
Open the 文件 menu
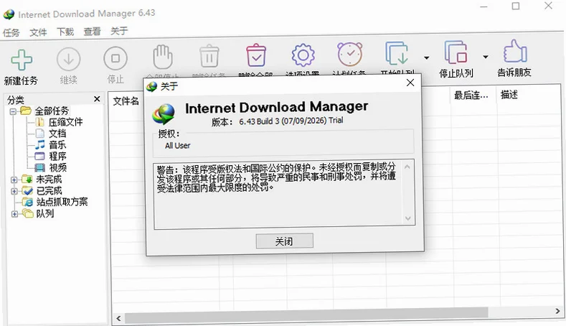pos(38,32)
